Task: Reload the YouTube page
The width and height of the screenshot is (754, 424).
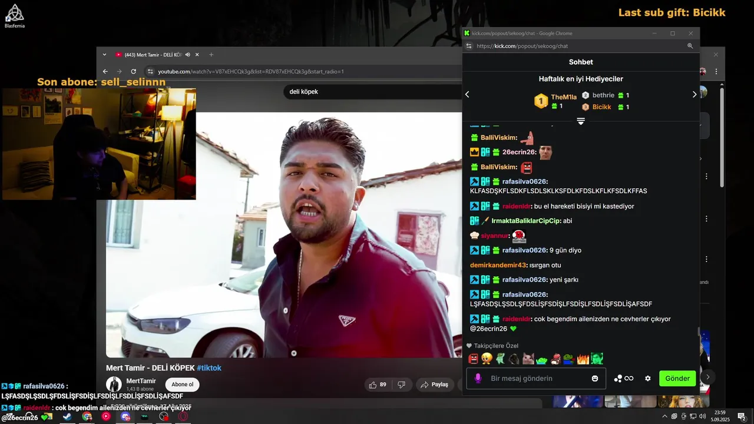Action: [134, 71]
